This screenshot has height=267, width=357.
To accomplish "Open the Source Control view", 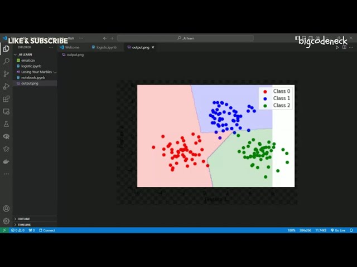I will point(6,73).
